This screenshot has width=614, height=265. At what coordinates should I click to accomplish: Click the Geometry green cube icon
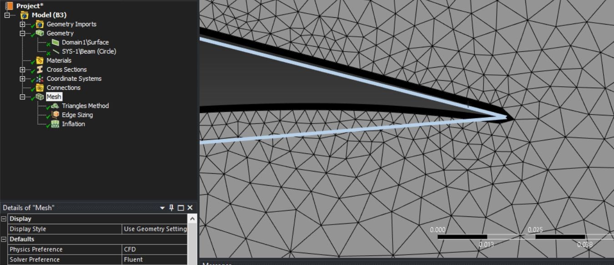pos(40,33)
